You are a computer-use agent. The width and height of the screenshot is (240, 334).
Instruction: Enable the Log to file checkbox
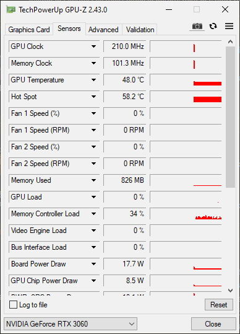coord(13,305)
